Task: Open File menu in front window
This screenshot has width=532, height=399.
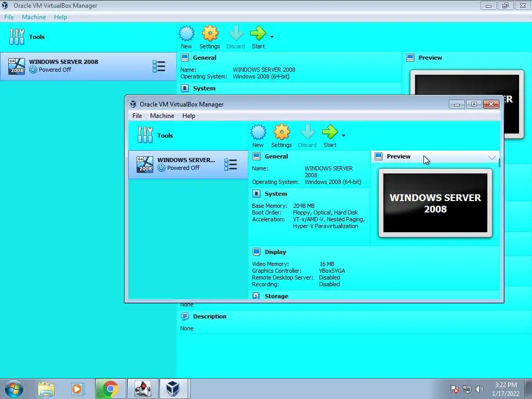Action: click(137, 116)
